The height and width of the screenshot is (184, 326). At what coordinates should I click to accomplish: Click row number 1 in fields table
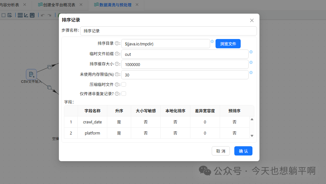coord(71,122)
